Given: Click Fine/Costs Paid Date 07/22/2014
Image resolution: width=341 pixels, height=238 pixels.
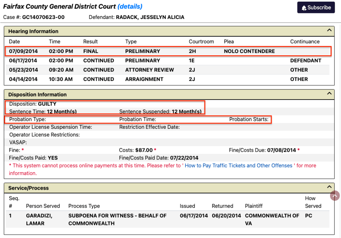Looking at the screenshot, I should [184, 158].
